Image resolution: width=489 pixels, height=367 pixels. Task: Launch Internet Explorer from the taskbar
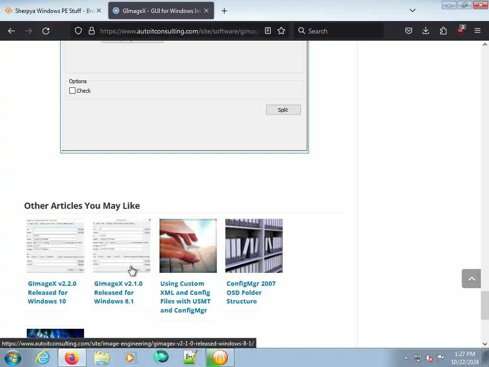[43, 357]
